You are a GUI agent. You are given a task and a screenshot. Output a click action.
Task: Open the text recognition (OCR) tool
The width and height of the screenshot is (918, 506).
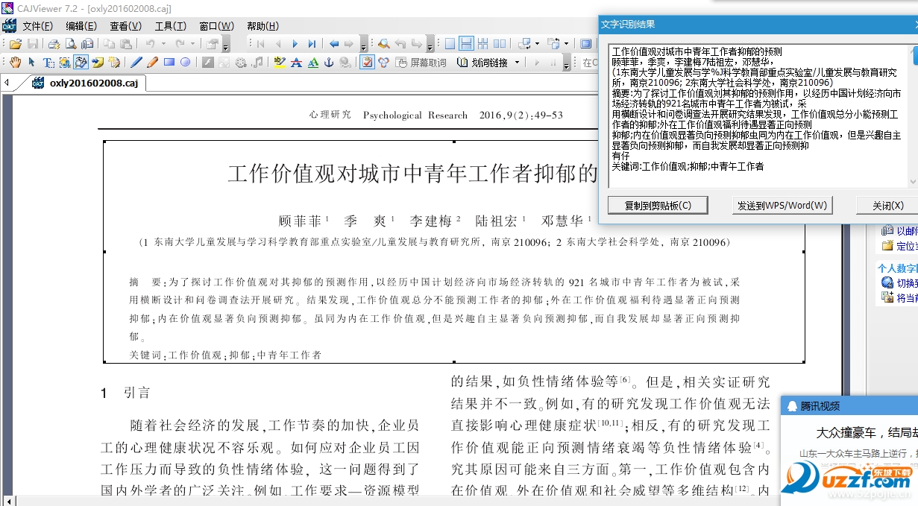[x=81, y=62]
